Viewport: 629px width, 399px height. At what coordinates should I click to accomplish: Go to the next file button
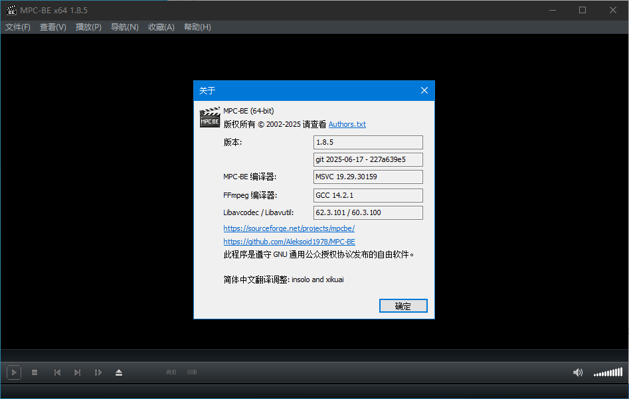click(x=78, y=372)
